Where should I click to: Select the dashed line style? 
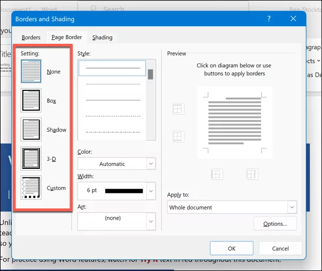pos(113,116)
